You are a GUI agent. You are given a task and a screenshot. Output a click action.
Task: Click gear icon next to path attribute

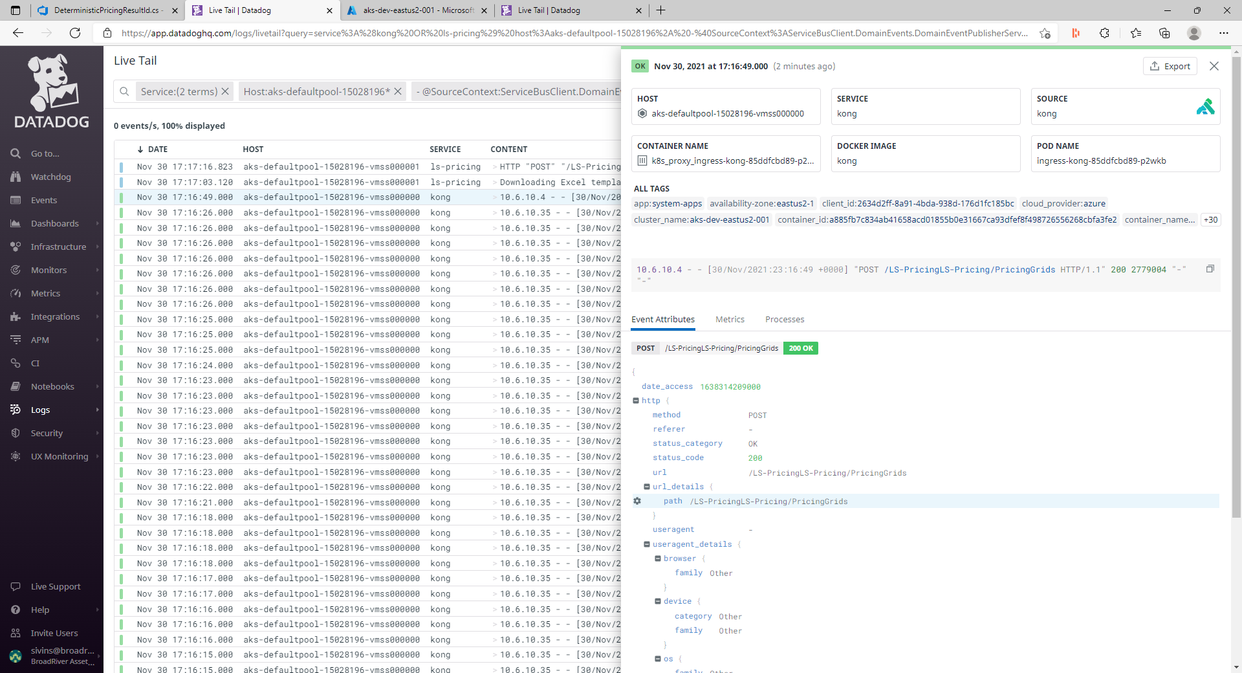click(637, 501)
